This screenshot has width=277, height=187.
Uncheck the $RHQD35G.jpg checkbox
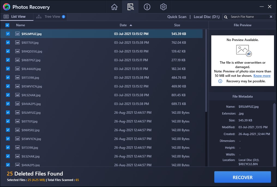click(x=8, y=51)
